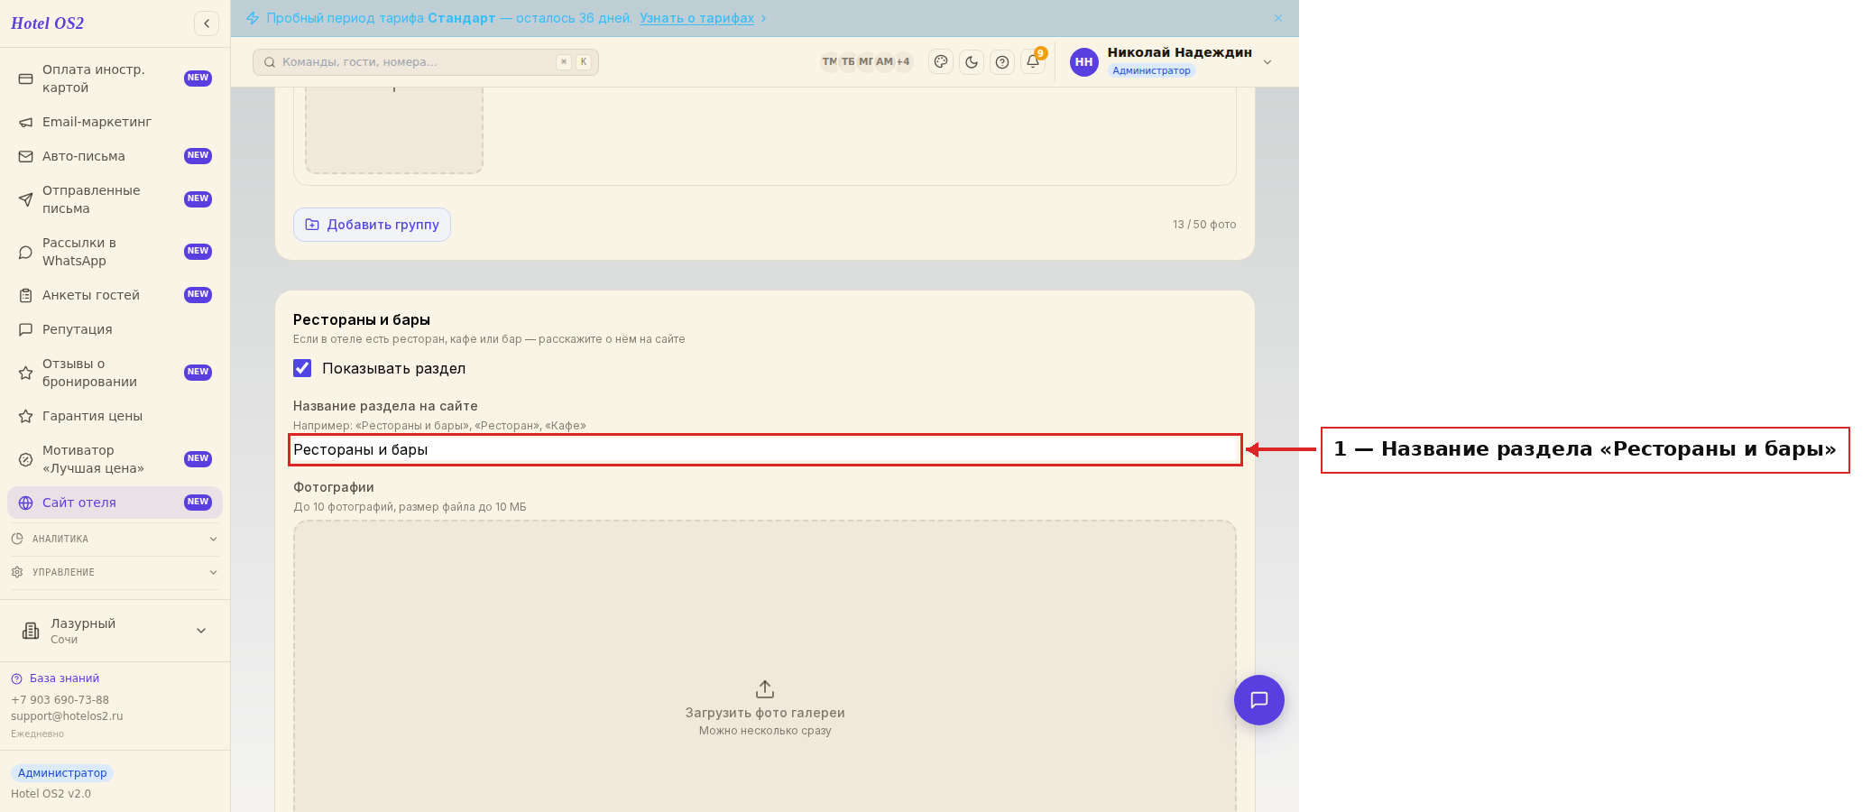Click the НН user avatar
This screenshot has width=1871, height=812.
pyautogui.click(x=1084, y=62)
